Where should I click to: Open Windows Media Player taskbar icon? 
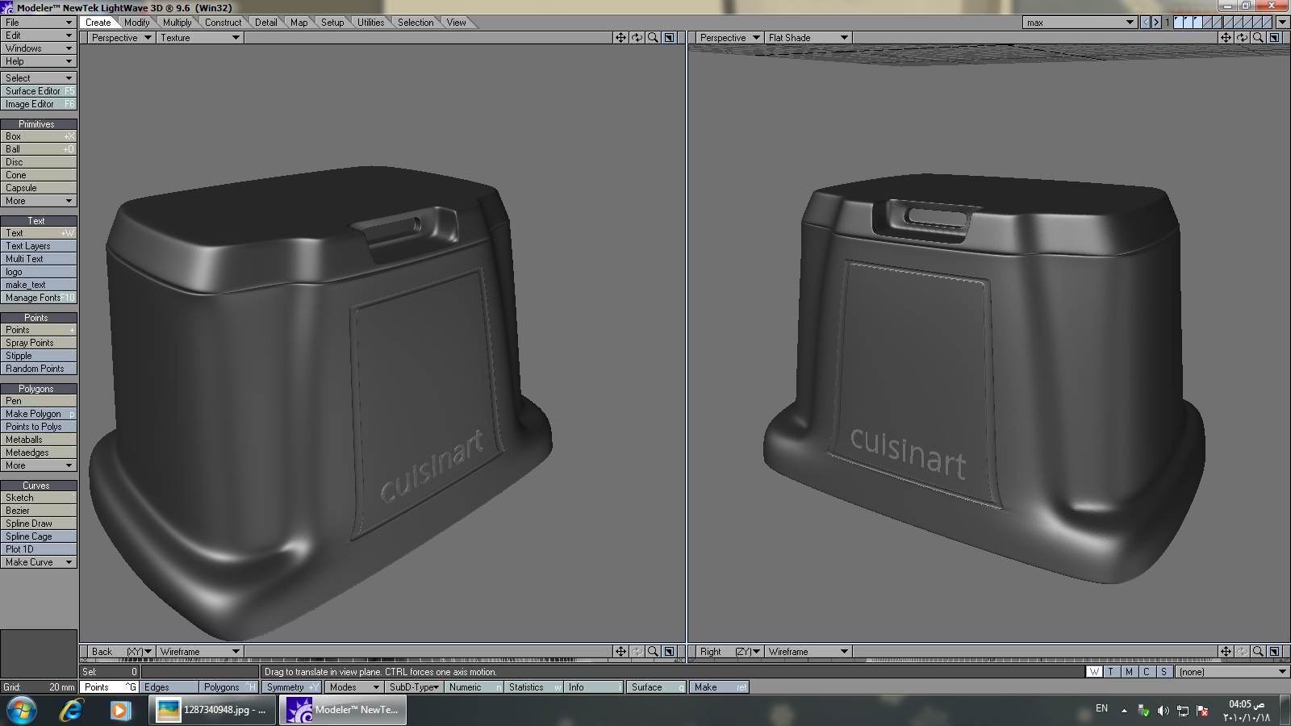(120, 710)
